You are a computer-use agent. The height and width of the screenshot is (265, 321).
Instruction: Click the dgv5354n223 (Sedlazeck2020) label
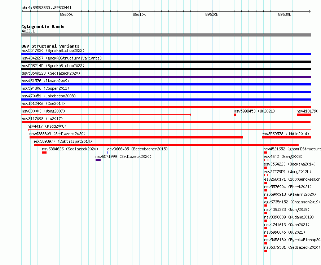coord(51,73)
